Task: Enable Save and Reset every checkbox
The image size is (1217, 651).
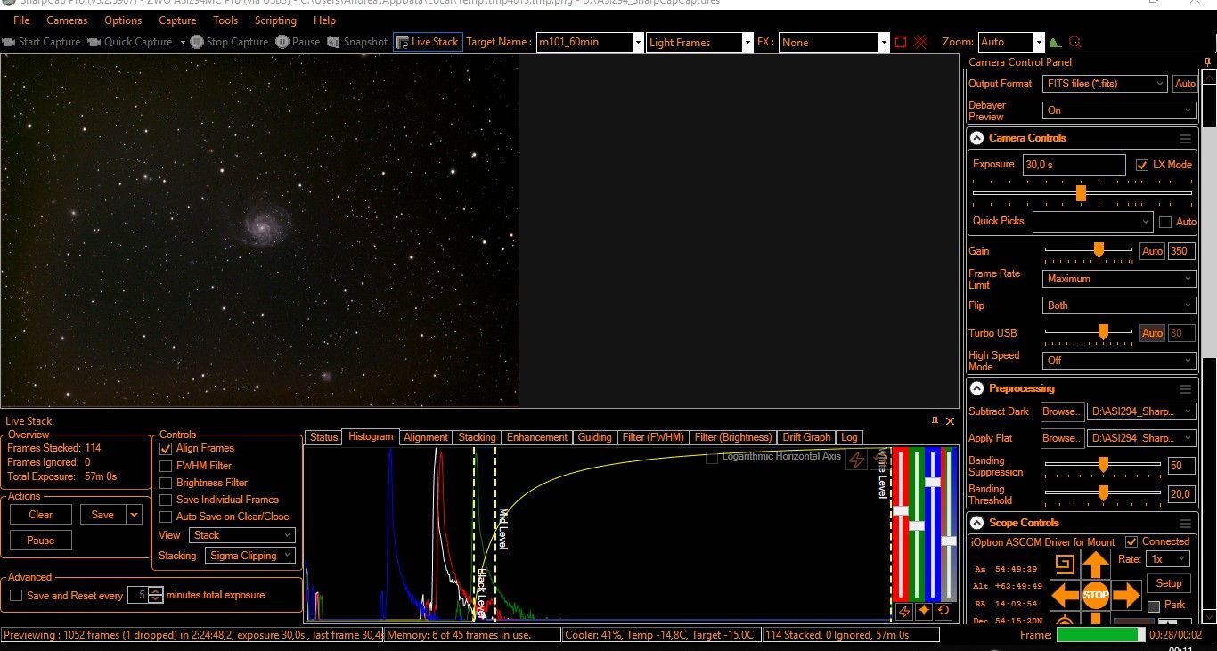Action: pos(16,595)
